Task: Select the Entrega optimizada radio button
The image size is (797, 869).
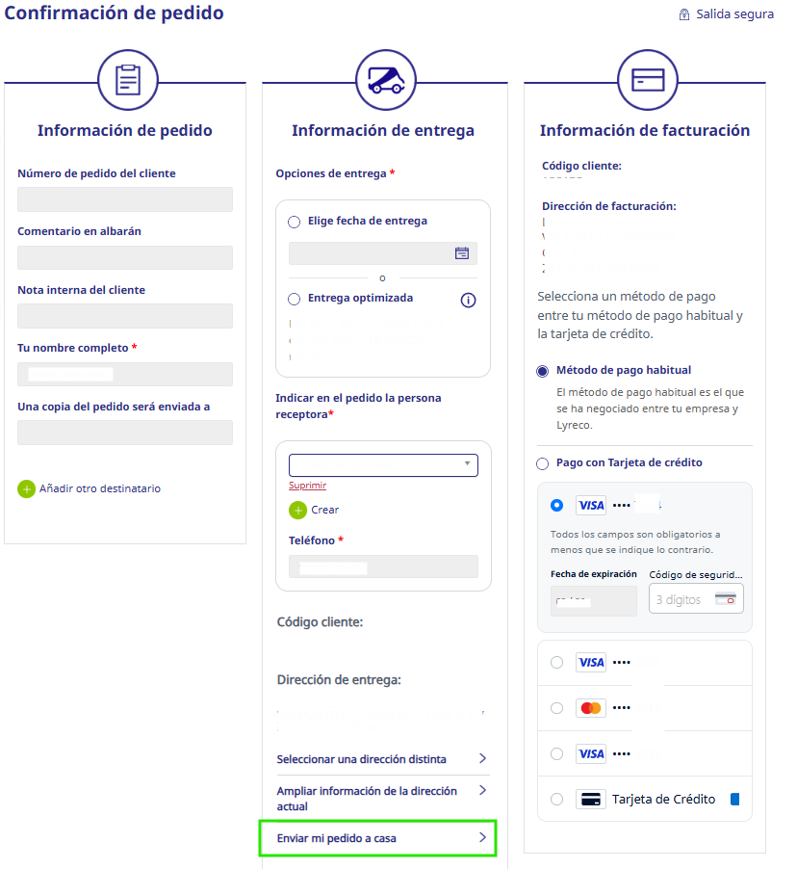Action: (x=295, y=300)
